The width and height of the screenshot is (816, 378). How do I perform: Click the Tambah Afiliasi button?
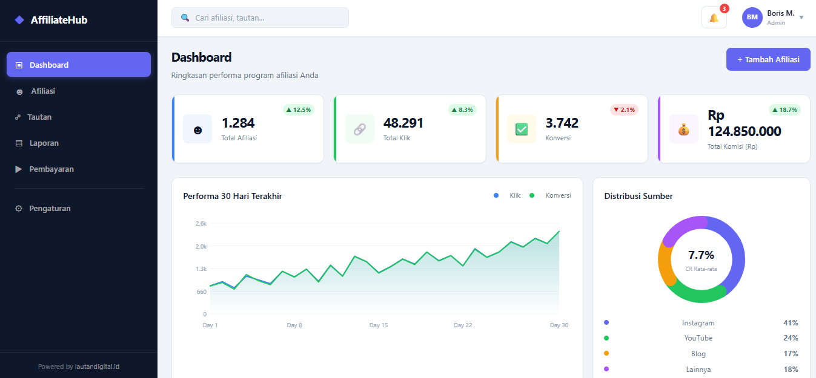(768, 59)
